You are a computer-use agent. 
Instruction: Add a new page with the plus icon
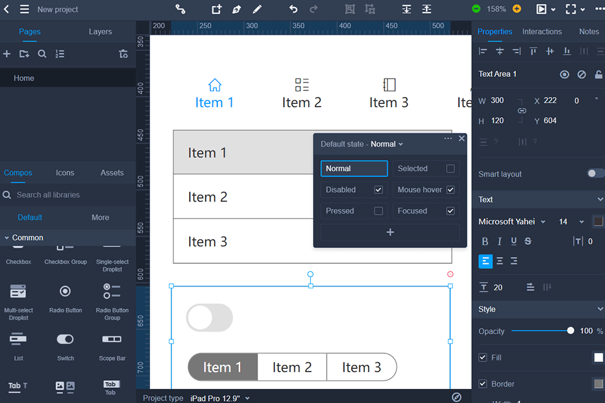pyautogui.click(x=6, y=54)
